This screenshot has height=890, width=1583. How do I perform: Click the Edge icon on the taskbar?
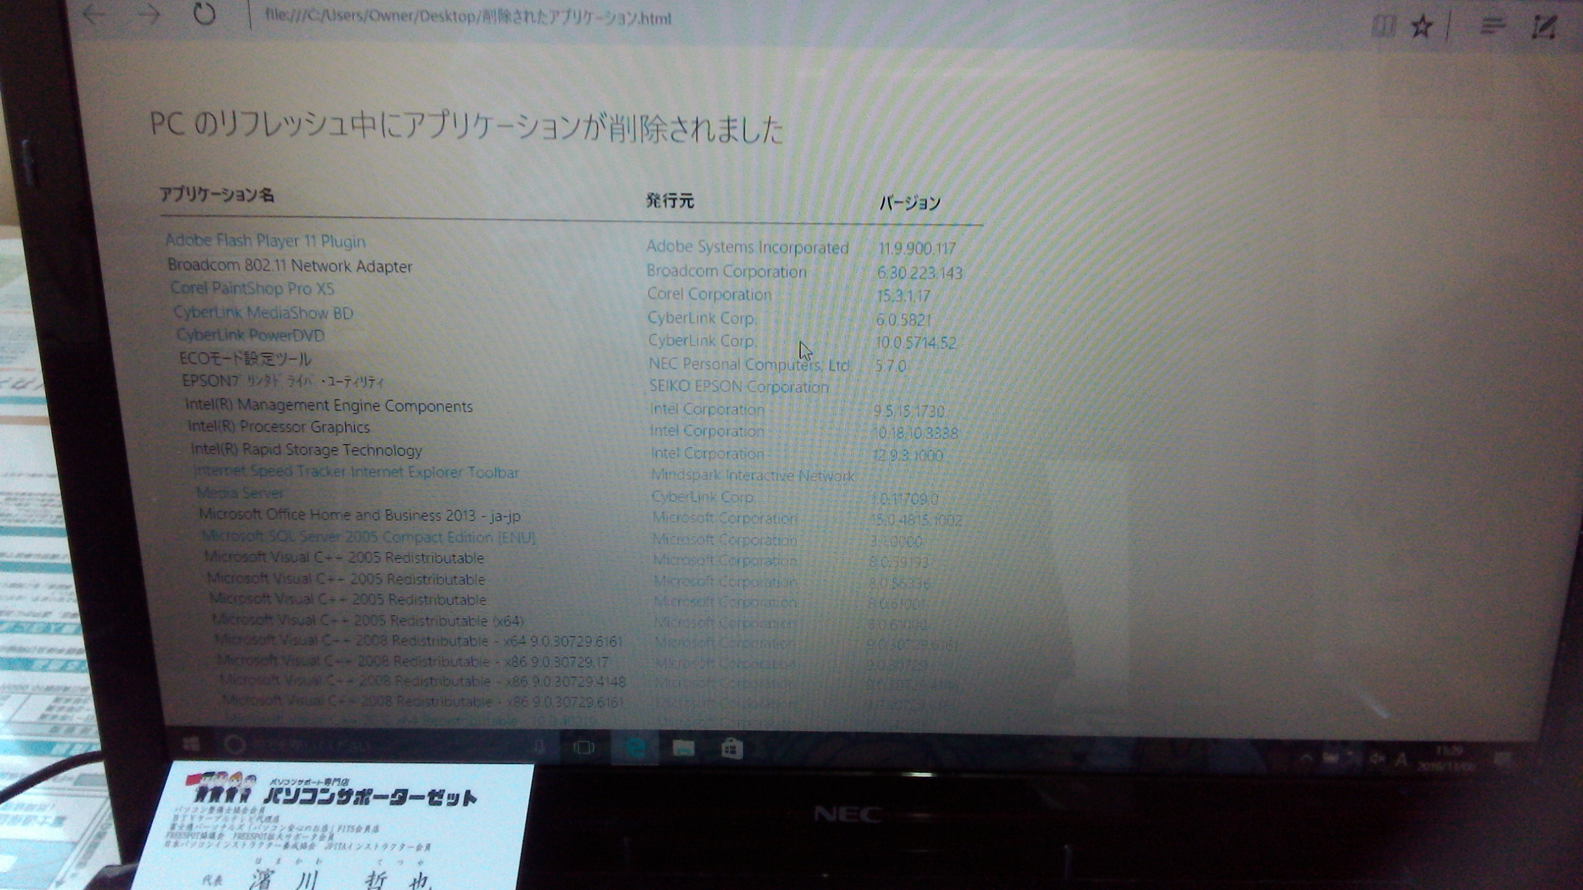635,748
